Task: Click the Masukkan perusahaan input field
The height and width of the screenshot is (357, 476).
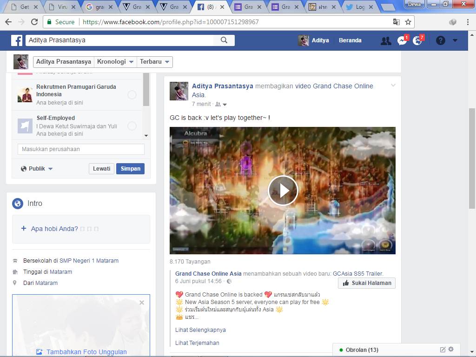Action: coord(81,149)
